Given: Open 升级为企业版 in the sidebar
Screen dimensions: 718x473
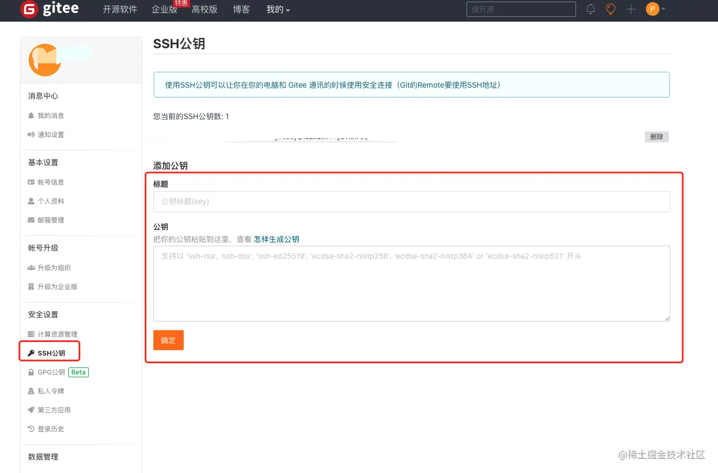Looking at the screenshot, I should tap(57, 287).
